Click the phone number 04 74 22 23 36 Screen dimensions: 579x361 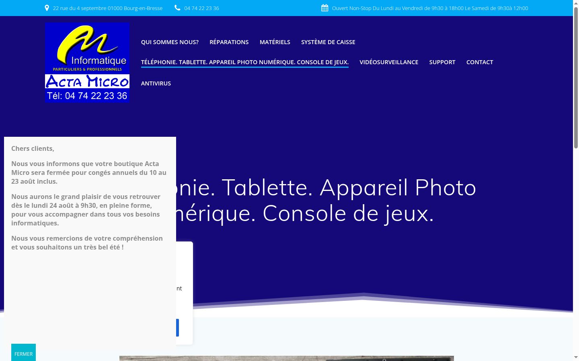(201, 8)
